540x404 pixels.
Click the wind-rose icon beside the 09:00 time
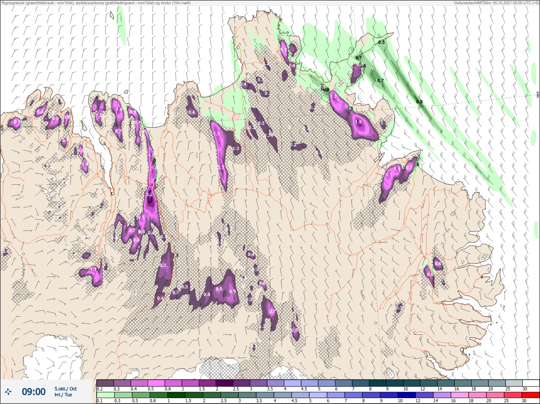click(x=8, y=392)
